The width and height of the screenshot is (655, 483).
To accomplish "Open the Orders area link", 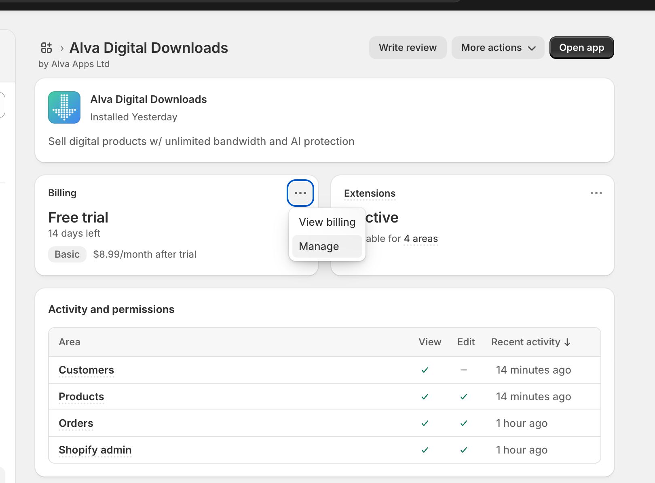I will tap(76, 423).
